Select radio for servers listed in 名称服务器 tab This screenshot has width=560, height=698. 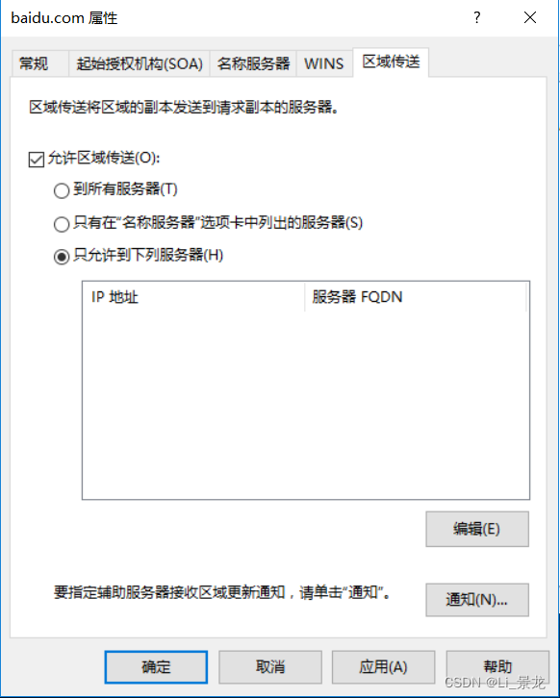pos(62,224)
